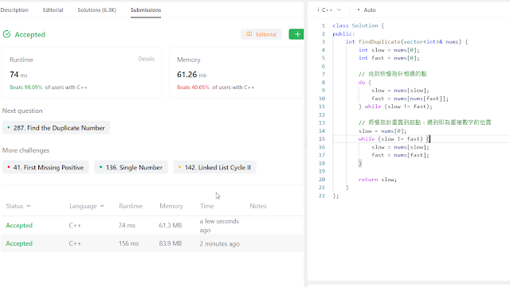Screen dimensions: 510x287
Task: Click the green plus button
Action: click(296, 34)
